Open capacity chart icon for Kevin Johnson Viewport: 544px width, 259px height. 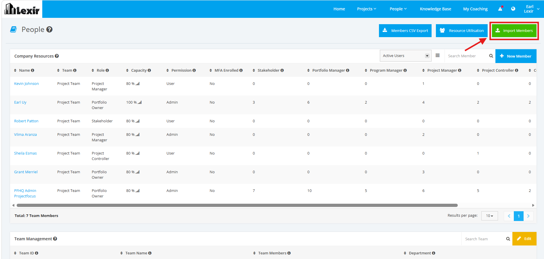coord(138,84)
